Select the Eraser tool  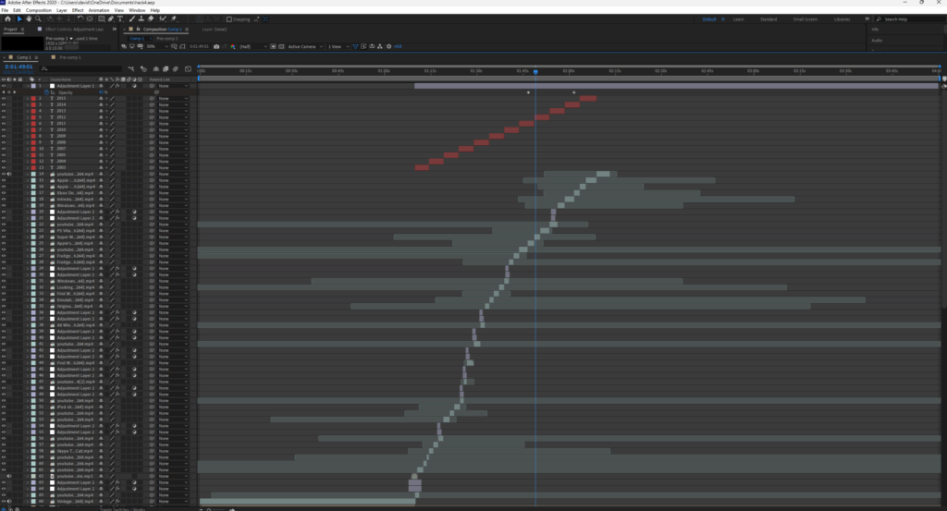point(151,19)
